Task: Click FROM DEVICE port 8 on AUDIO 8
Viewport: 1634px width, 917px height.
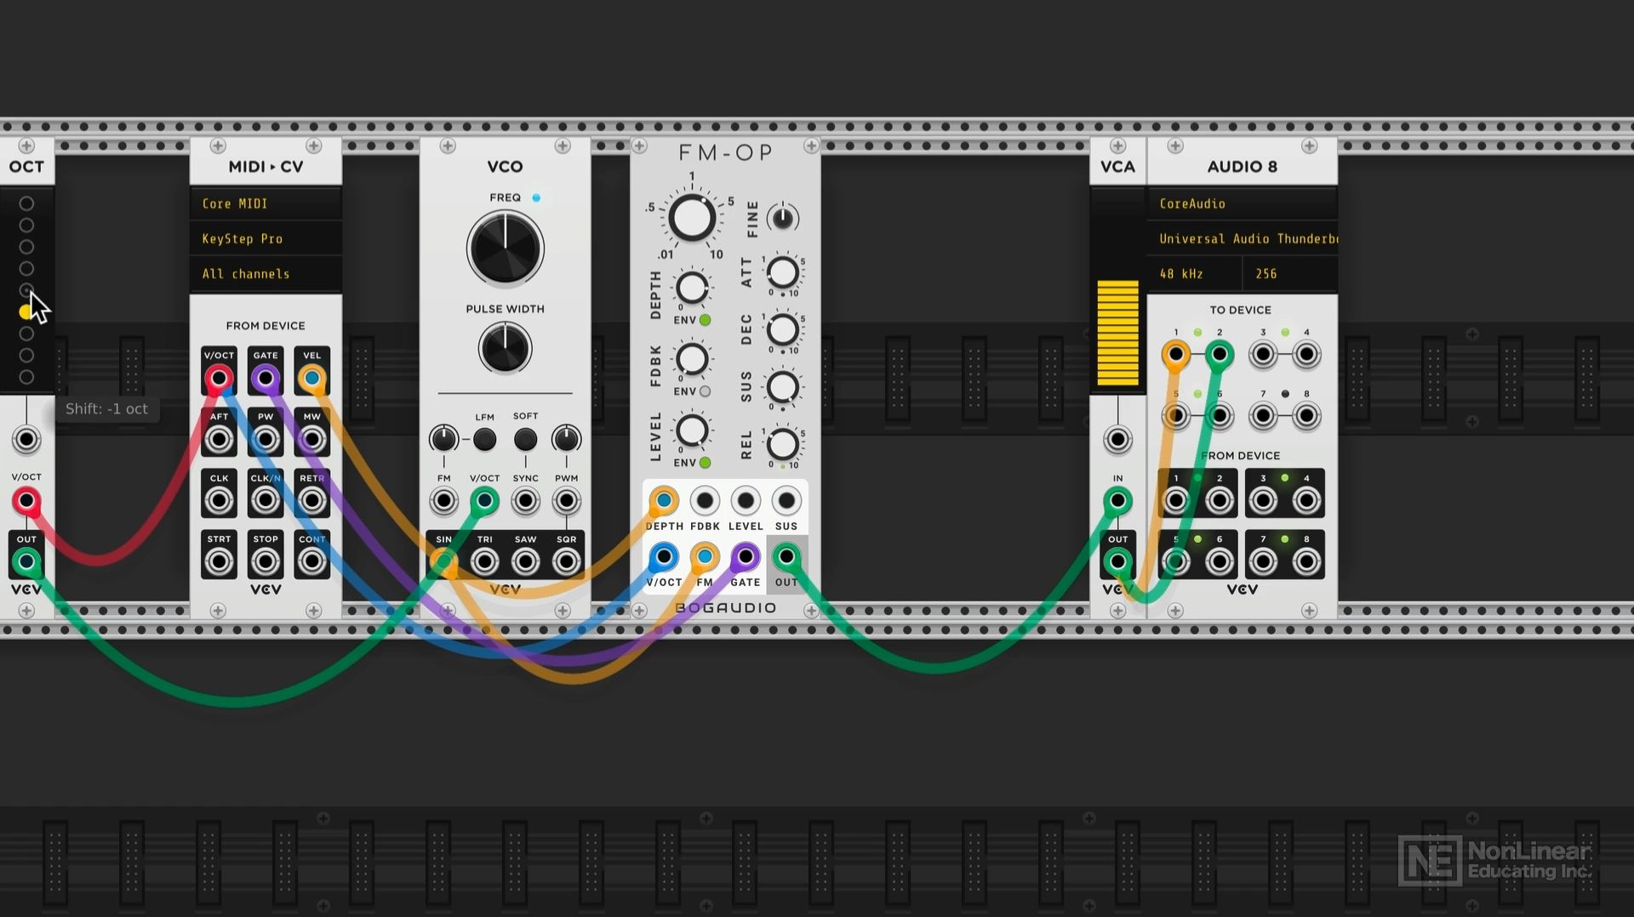Action: [x=1306, y=561]
